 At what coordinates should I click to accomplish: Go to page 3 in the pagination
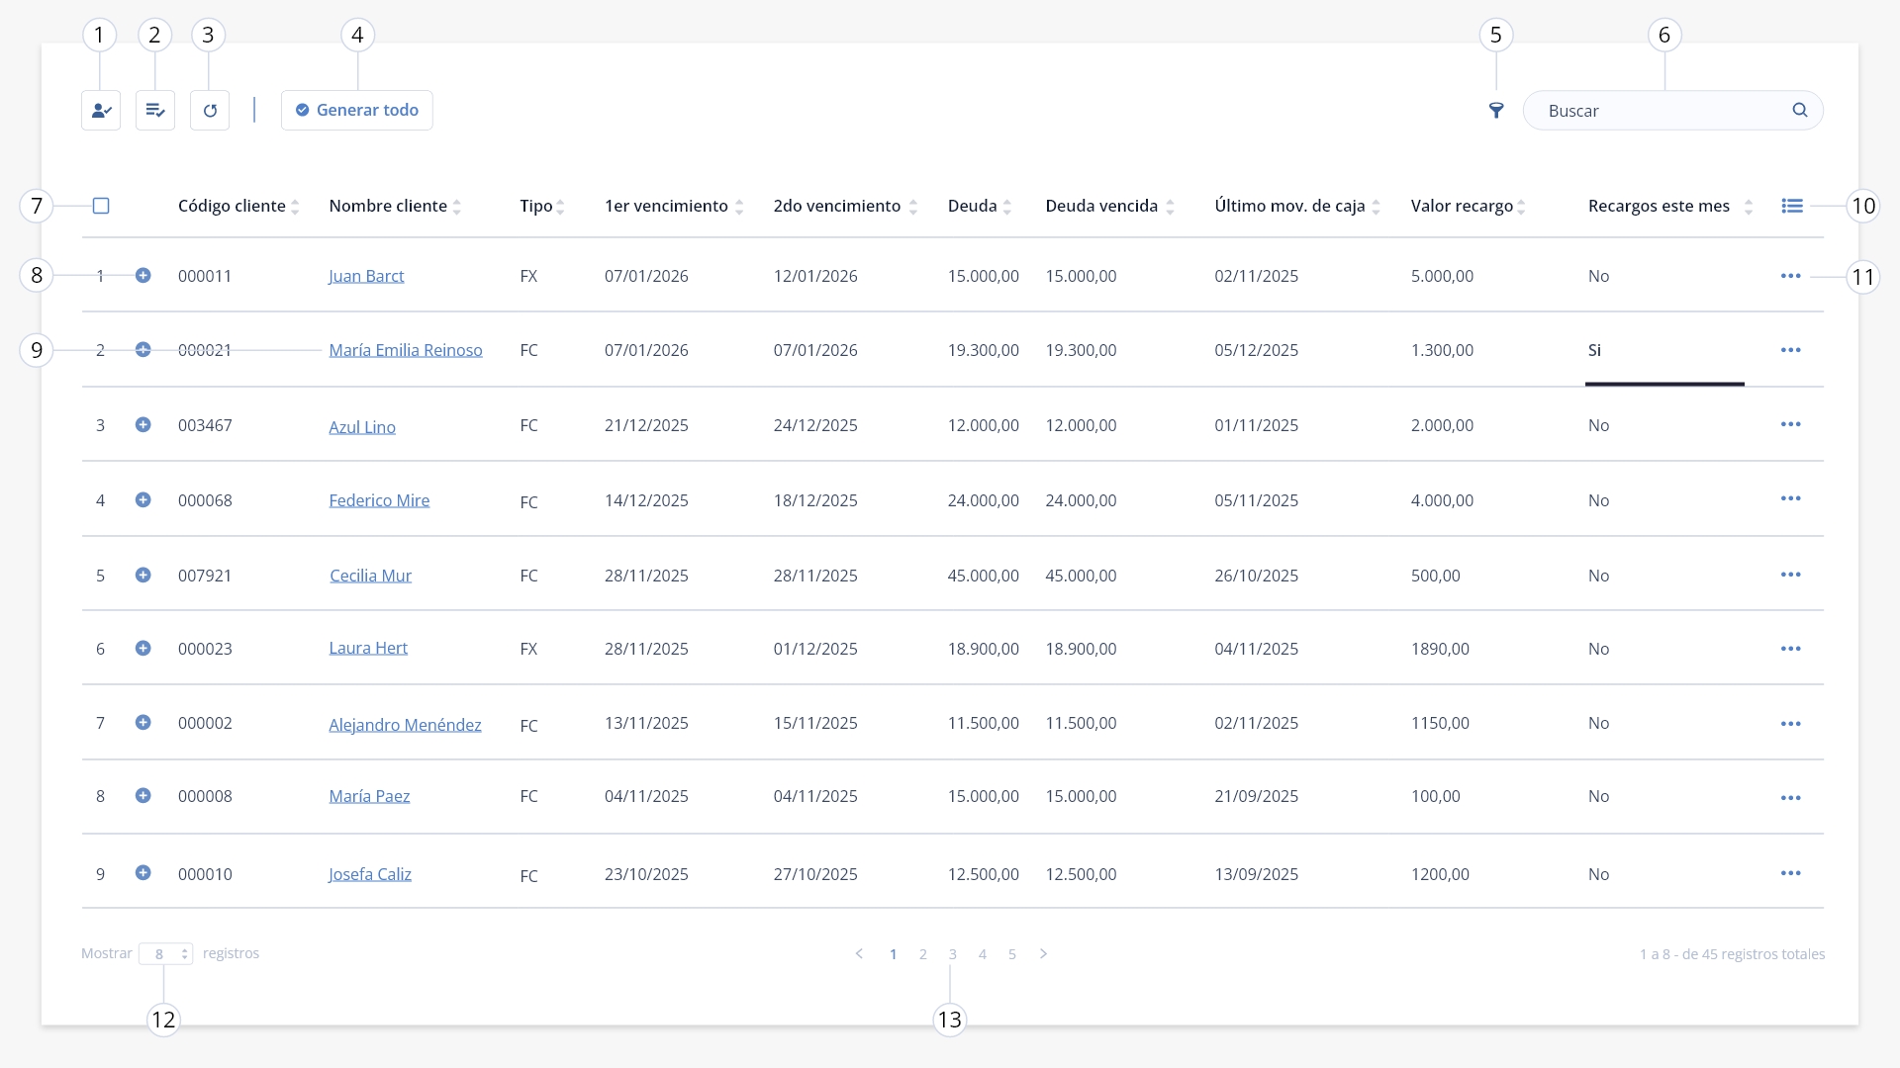coord(953,954)
